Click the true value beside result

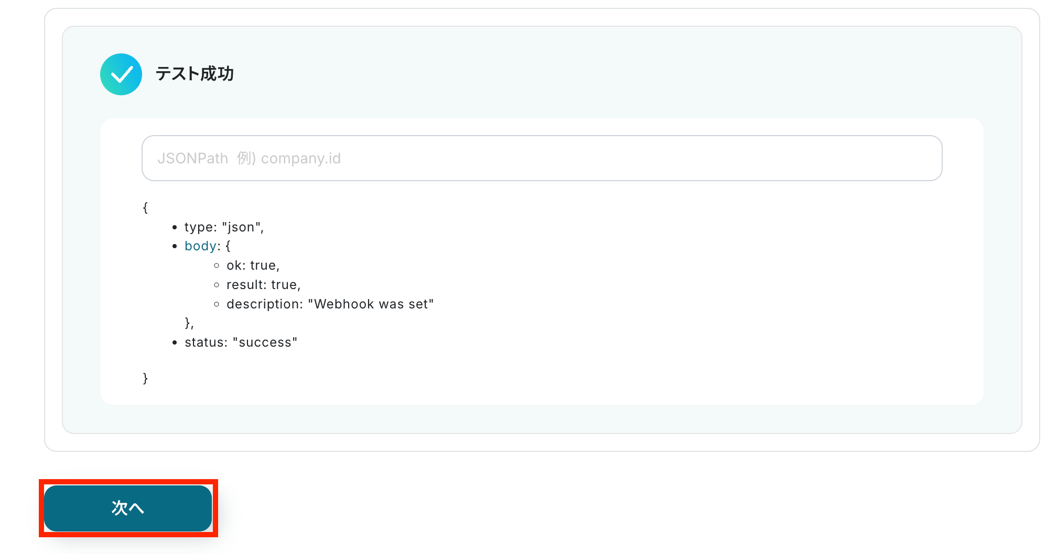284,285
